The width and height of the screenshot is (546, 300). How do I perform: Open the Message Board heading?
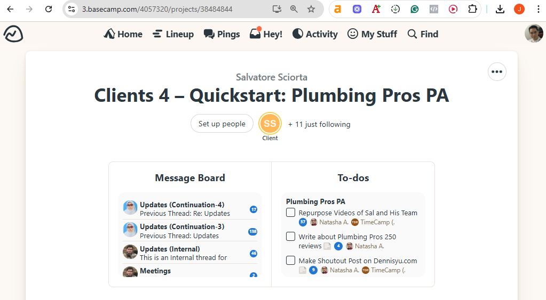click(190, 178)
